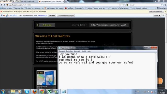Close the Google translate bar
The height and width of the screenshot is (94, 167).
(x=163, y=15)
